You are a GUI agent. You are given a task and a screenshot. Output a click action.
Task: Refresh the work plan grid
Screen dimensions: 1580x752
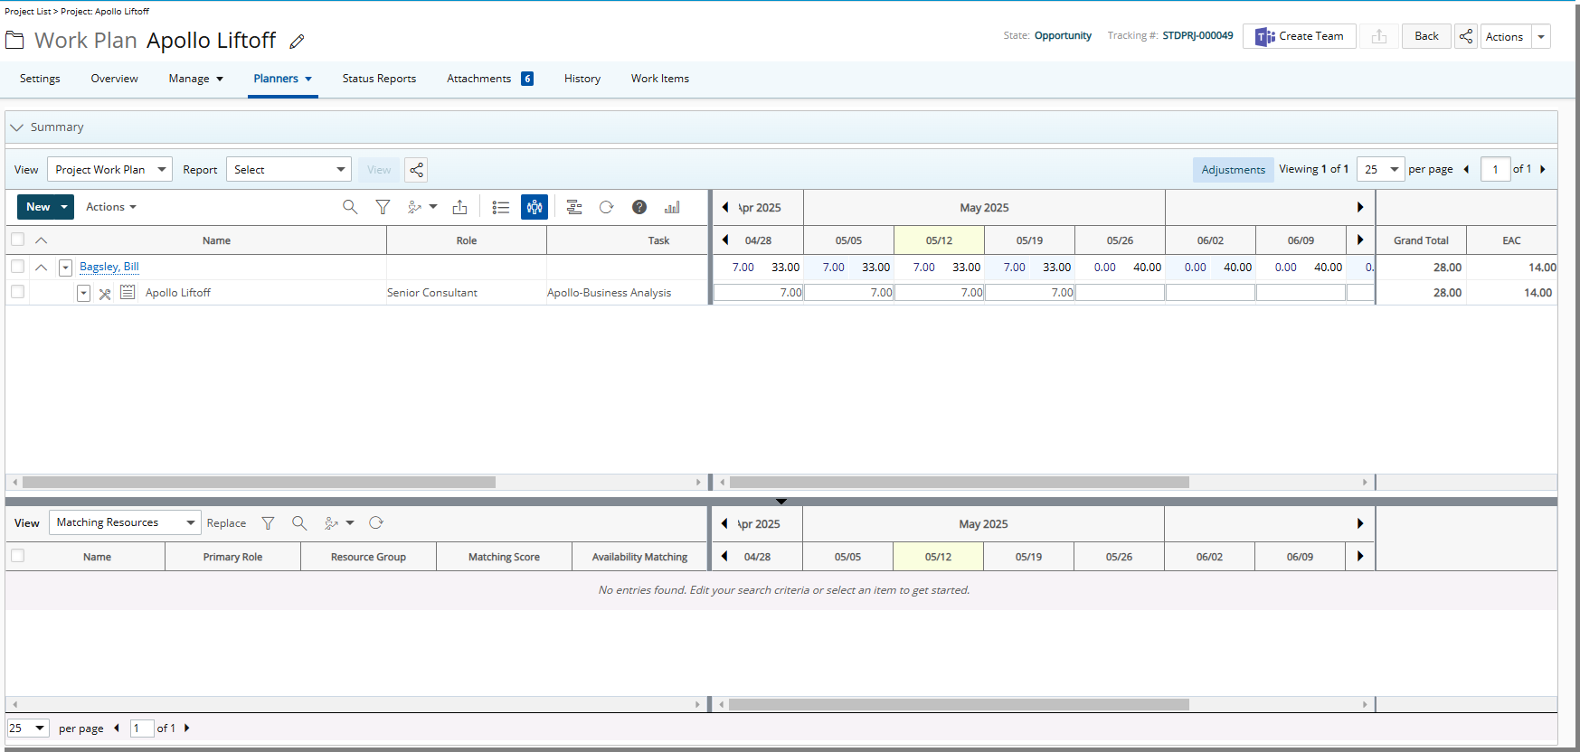tap(607, 207)
